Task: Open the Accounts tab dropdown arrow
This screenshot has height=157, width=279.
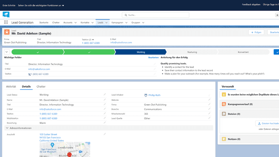Action: coord(75,22)
